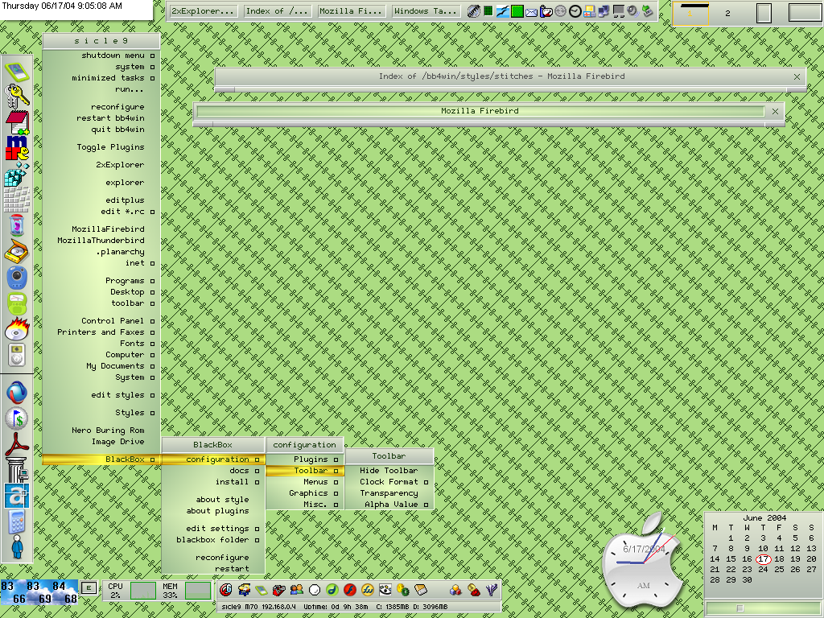
Task: Open the green Dreamweaver icon in bottom bar
Action: (332, 590)
